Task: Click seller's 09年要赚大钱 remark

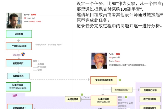Action: 128,65
